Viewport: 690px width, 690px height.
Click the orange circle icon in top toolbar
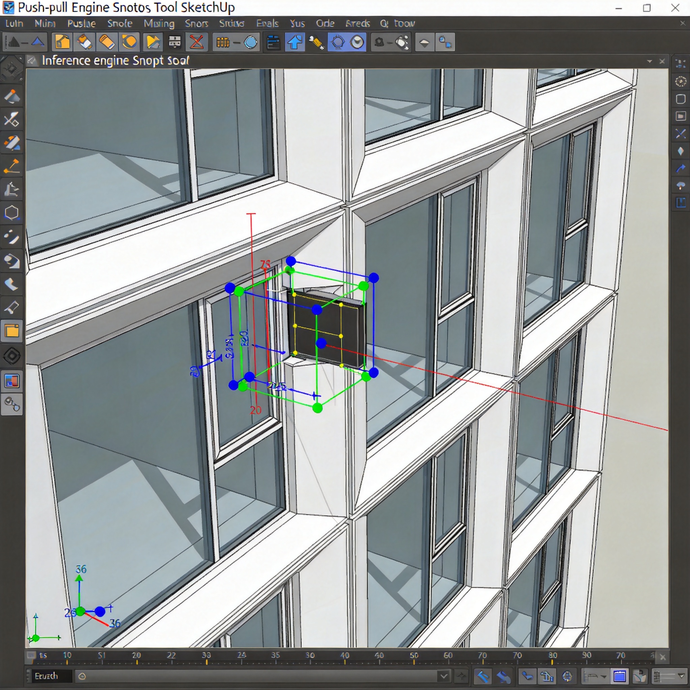click(129, 42)
